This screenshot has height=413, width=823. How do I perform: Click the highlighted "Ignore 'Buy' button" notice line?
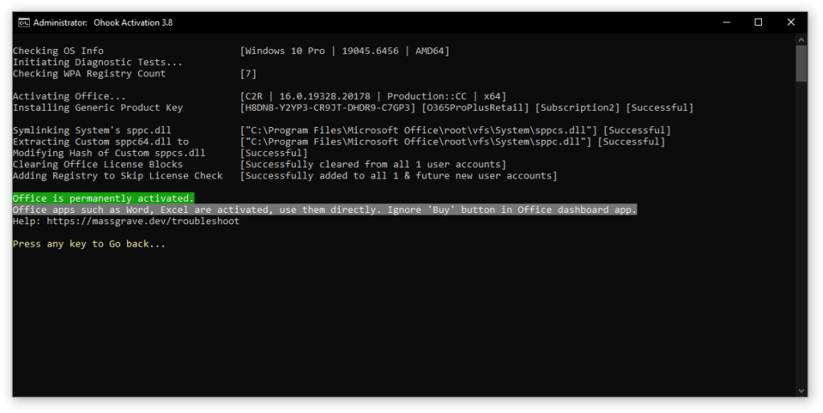tap(325, 210)
